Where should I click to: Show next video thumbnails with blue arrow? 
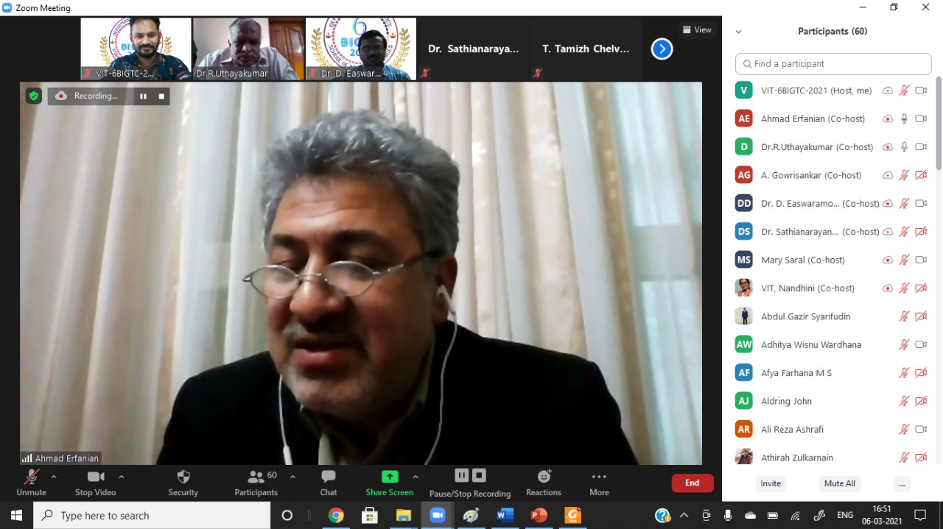point(662,49)
